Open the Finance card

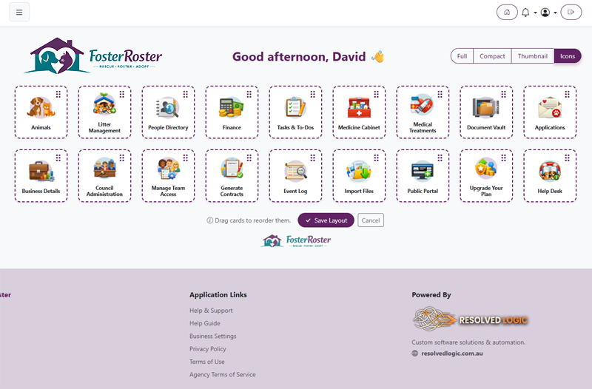232,112
